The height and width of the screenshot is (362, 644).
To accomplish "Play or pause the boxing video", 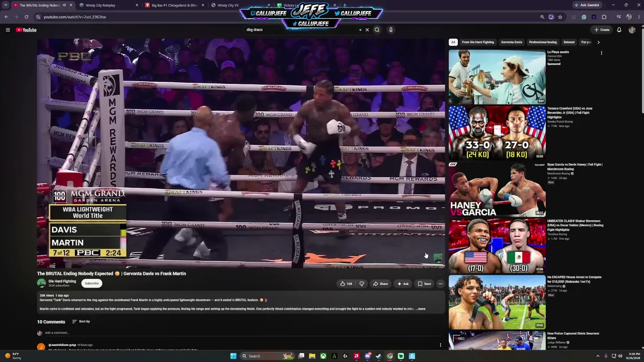I will tap(241, 154).
